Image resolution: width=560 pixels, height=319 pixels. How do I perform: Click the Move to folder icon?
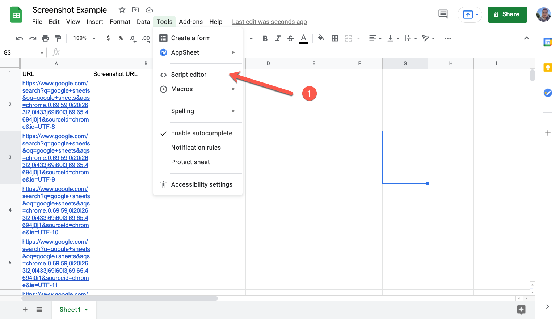[135, 10]
